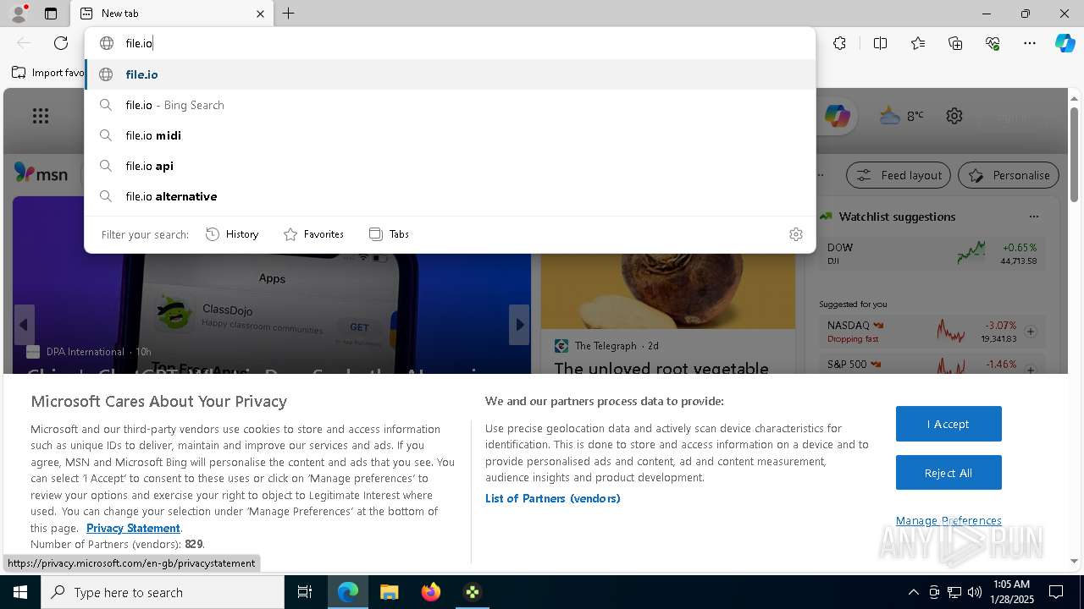1084x609 pixels.
Task: Filter search by Favorites
Action: pos(313,234)
